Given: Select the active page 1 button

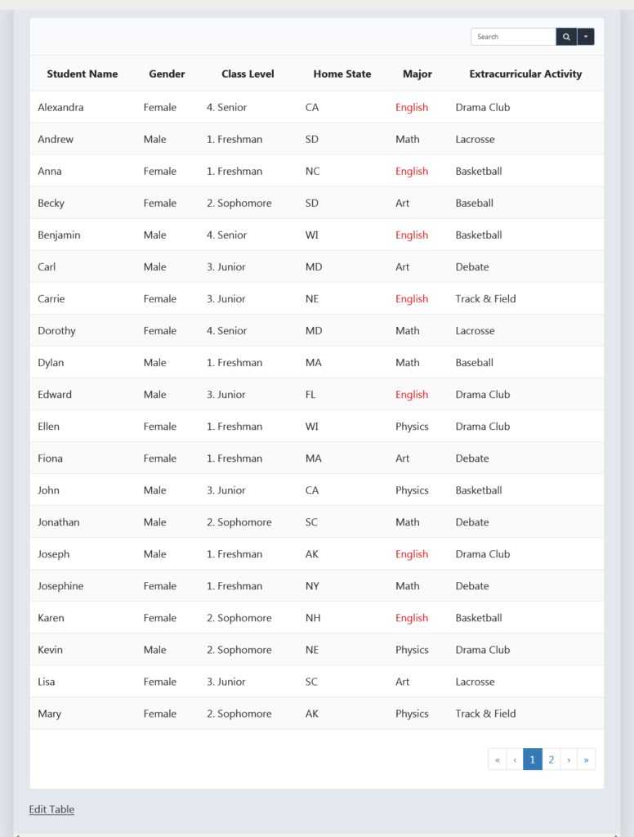Looking at the screenshot, I should tap(533, 759).
